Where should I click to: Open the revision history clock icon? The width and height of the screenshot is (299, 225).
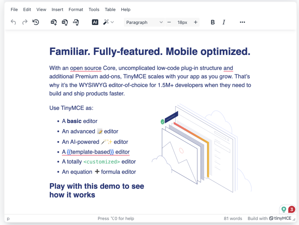click(36, 22)
